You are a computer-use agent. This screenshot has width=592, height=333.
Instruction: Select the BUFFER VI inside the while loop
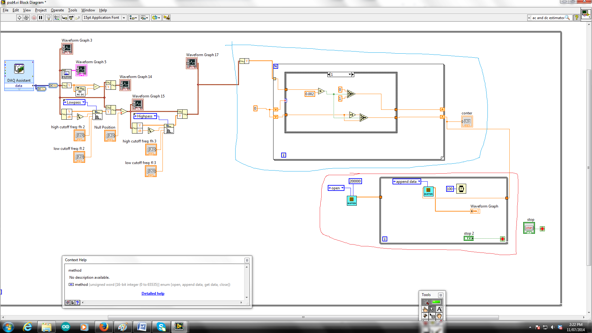click(x=428, y=191)
